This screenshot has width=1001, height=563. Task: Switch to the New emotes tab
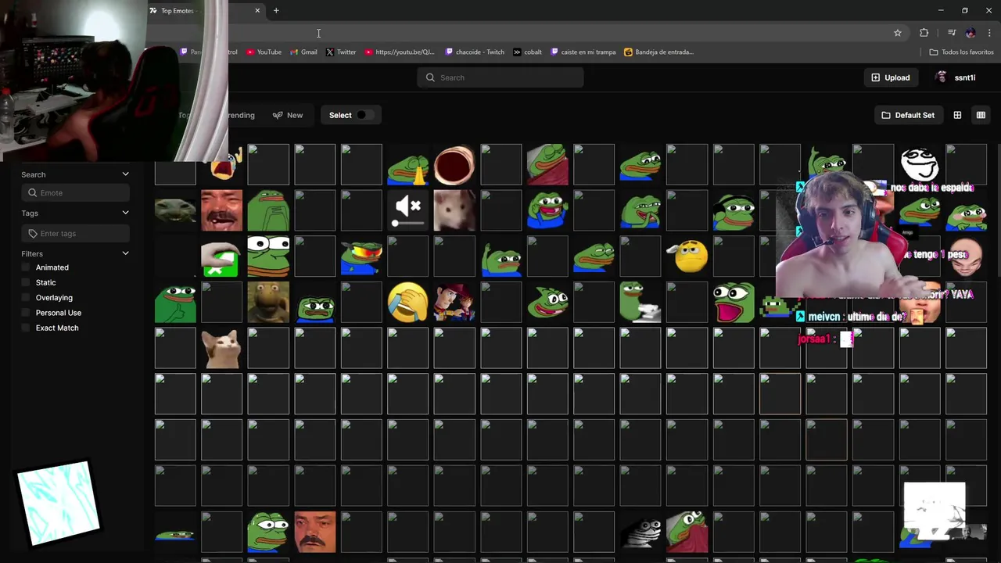(288, 115)
